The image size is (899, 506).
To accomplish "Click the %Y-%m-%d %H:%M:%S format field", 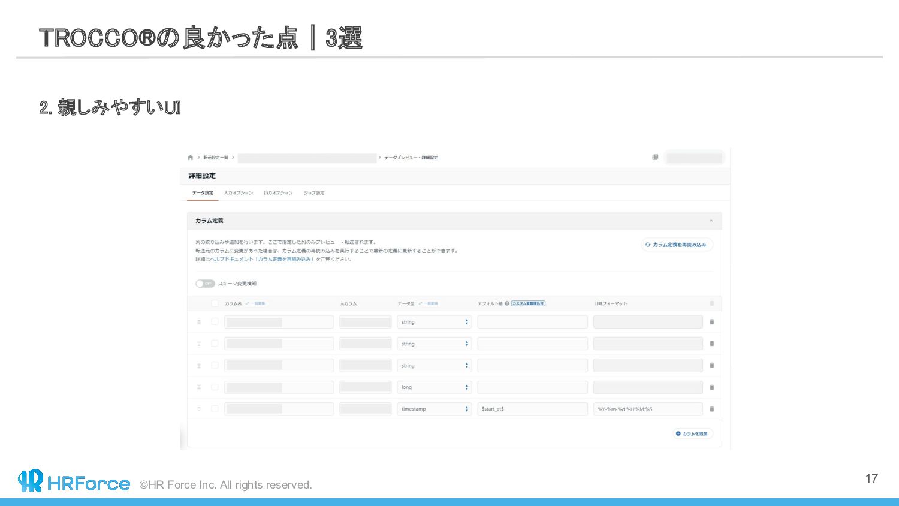I will tap(648, 409).
